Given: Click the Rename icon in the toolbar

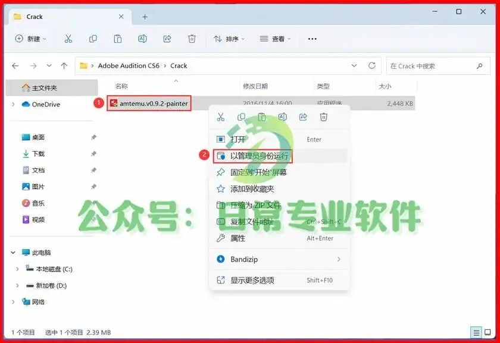Looking at the screenshot, I should [x=142, y=39].
